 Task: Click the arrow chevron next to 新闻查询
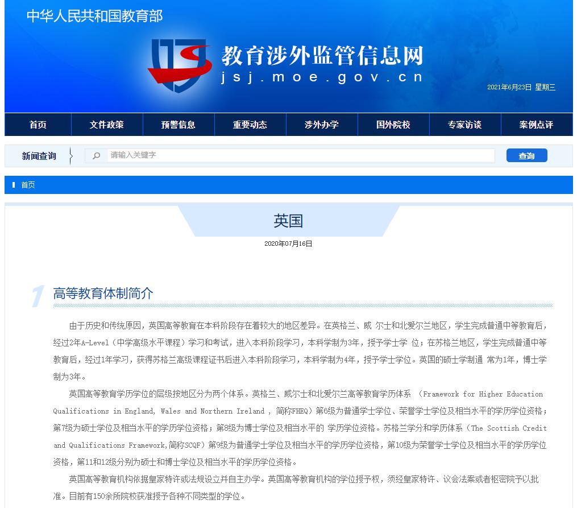tap(71, 155)
